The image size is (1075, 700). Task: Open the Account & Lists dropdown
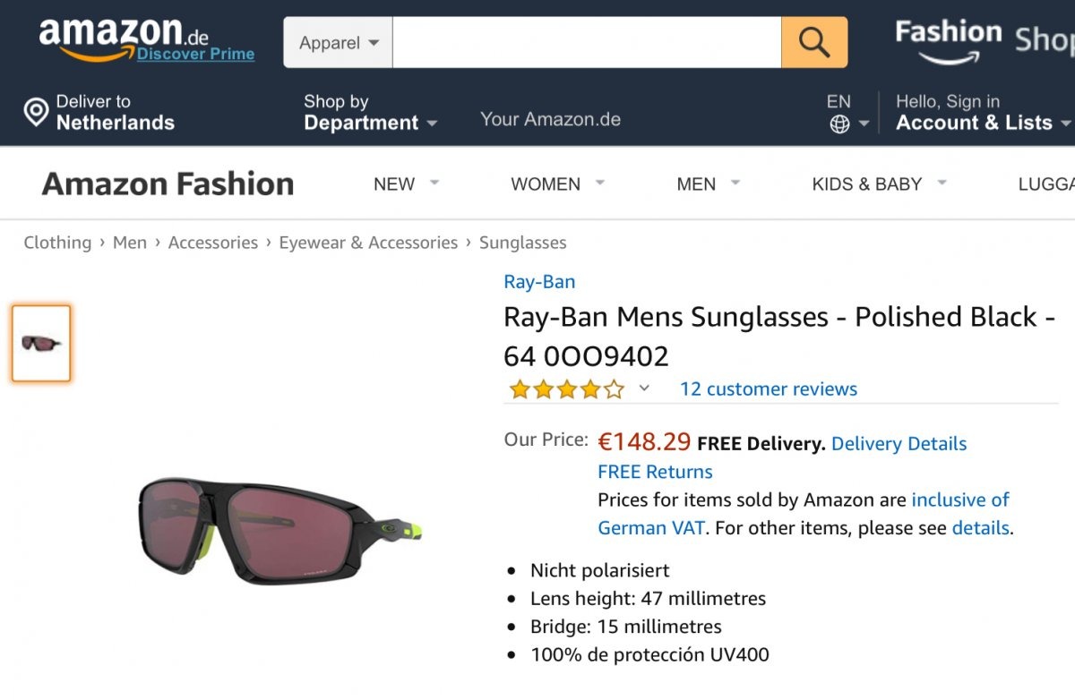tap(983, 123)
